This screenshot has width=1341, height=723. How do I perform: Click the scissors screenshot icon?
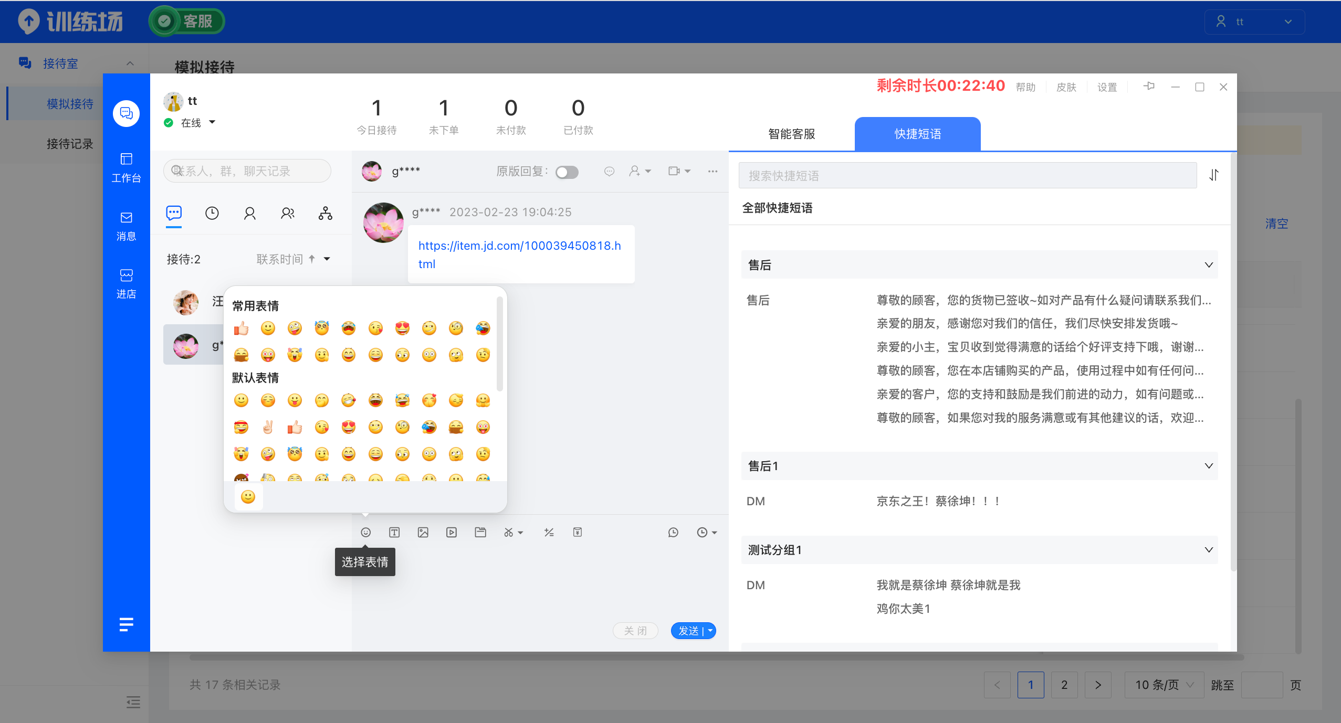508,533
